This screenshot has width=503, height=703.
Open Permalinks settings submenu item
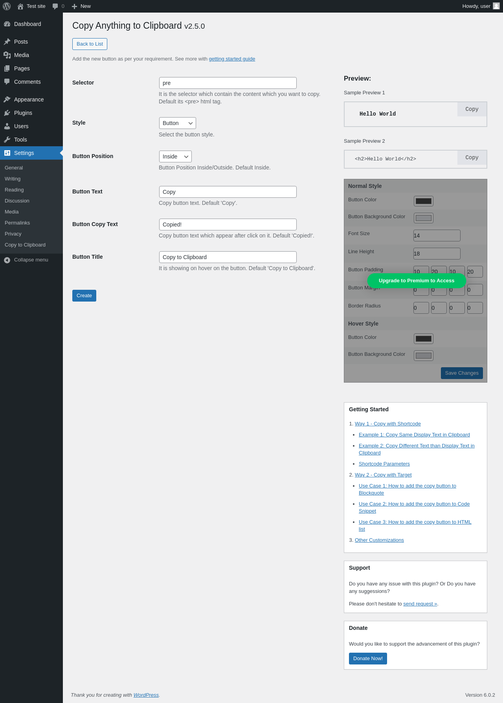click(17, 223)
